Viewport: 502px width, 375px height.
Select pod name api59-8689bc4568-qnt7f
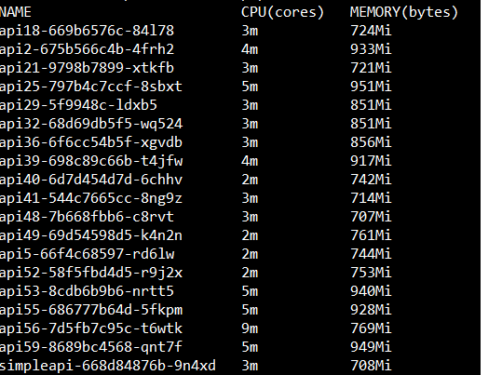point(91,347)
